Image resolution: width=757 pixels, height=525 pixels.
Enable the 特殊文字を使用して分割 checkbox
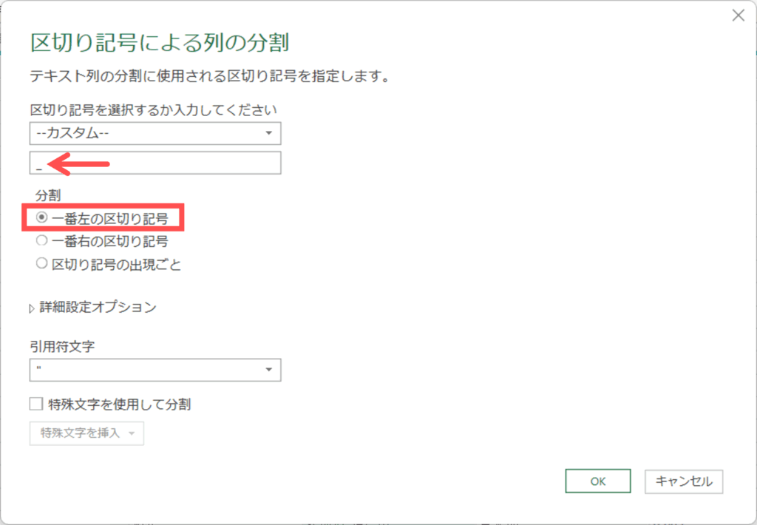36,404
